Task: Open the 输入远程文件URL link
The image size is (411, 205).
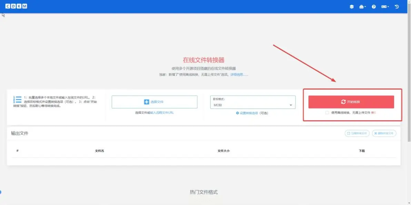Action: (x=162, y=113)
